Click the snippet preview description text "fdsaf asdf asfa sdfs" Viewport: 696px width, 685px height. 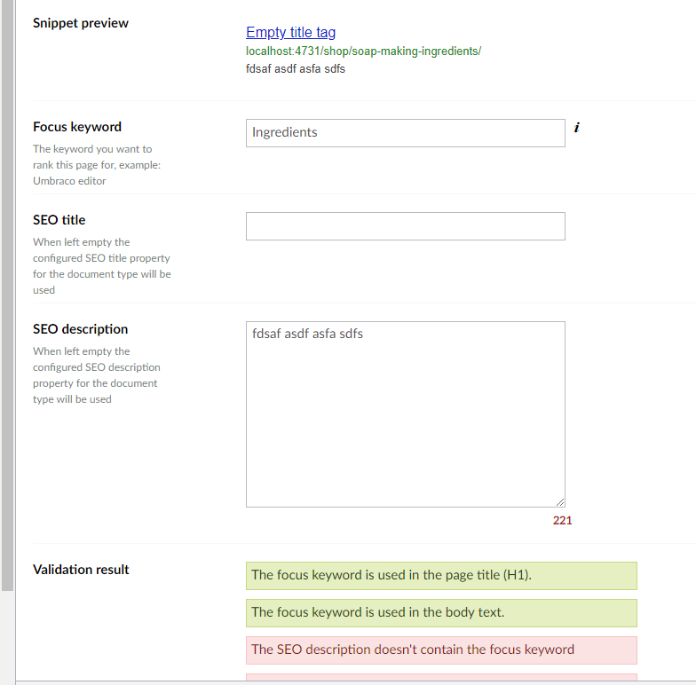[x=296, y=69]
